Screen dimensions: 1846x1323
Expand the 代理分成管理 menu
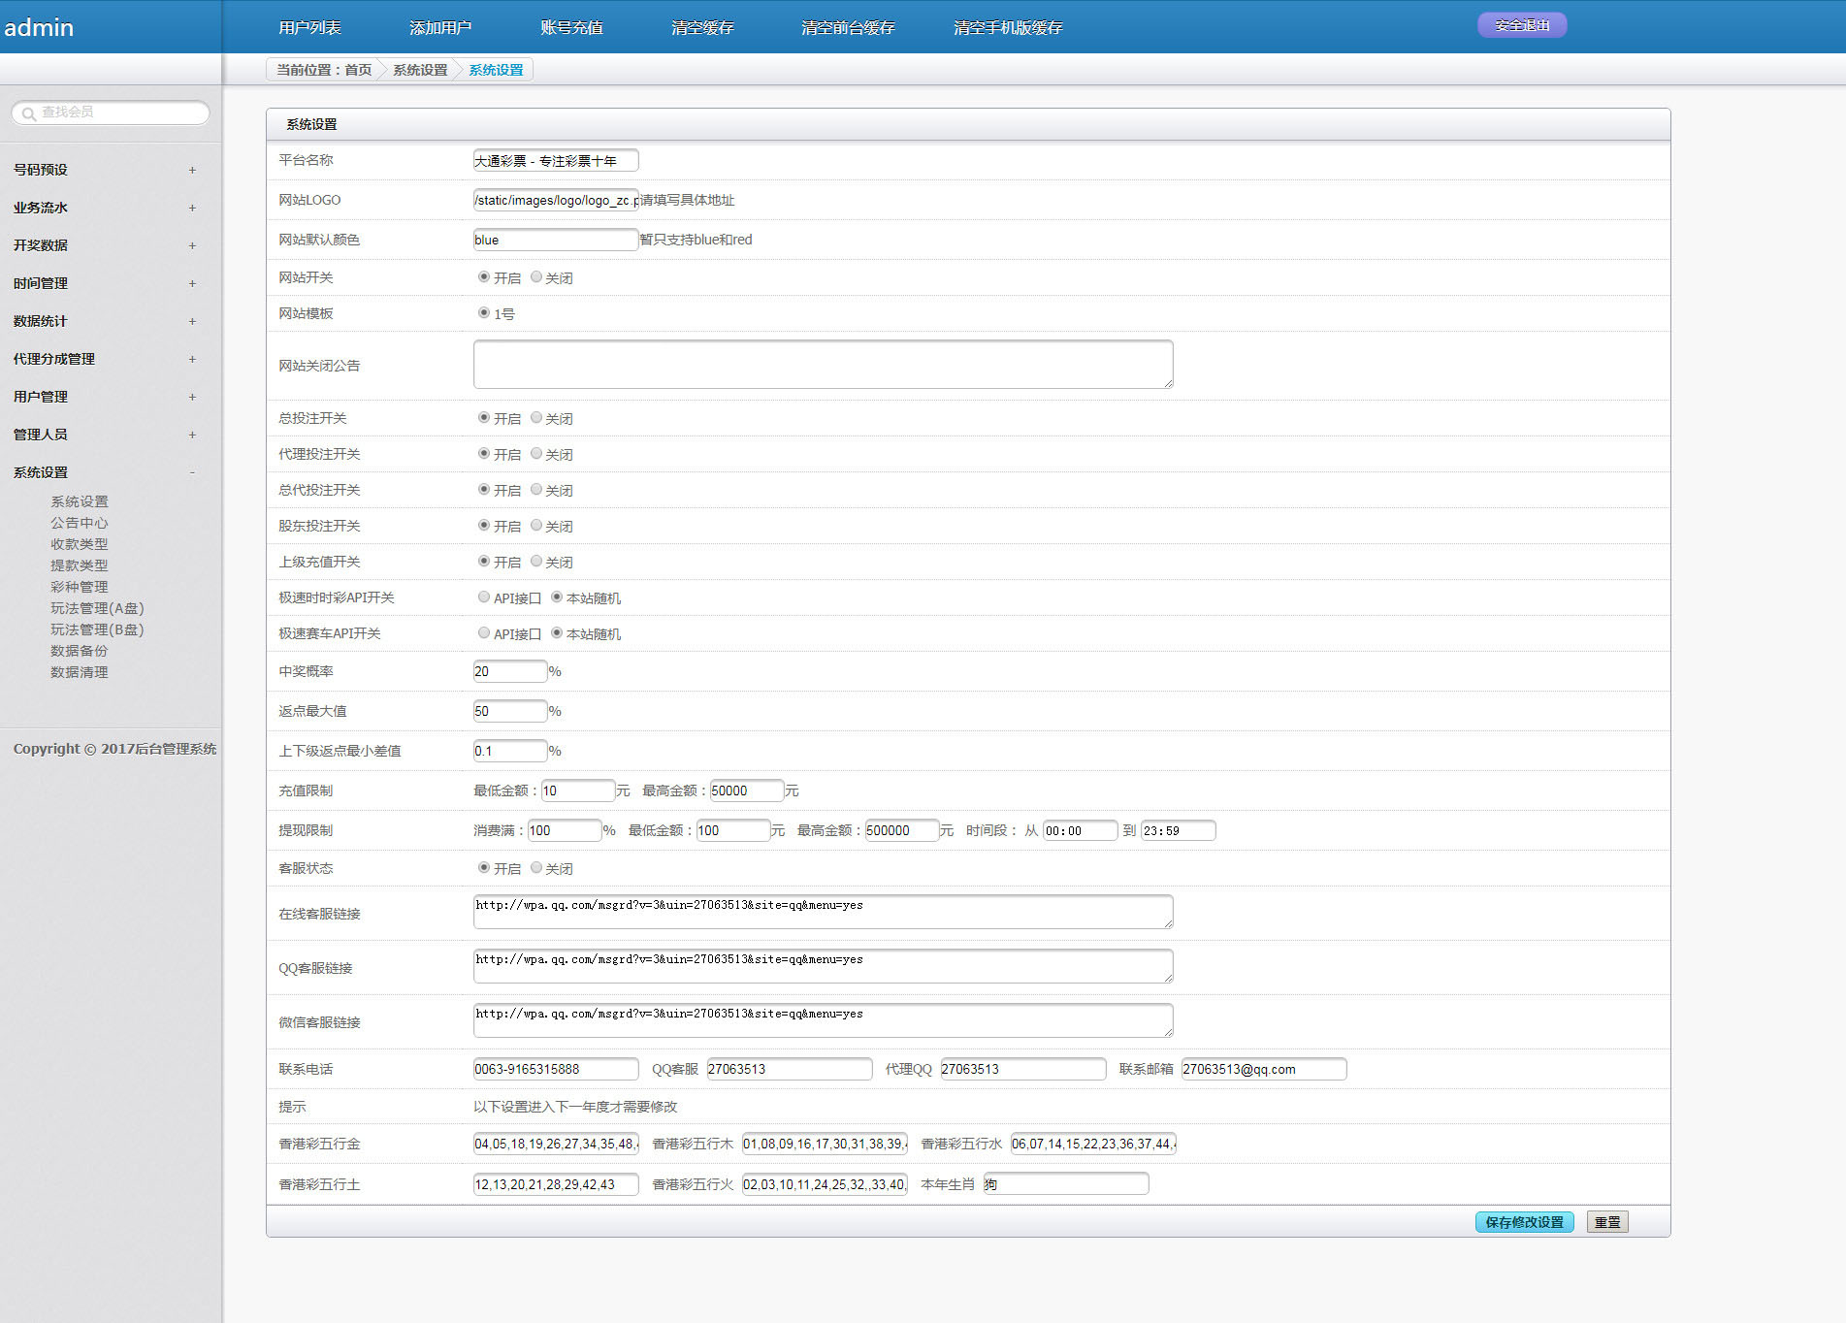pyautogui.click(x=104, y=359)
